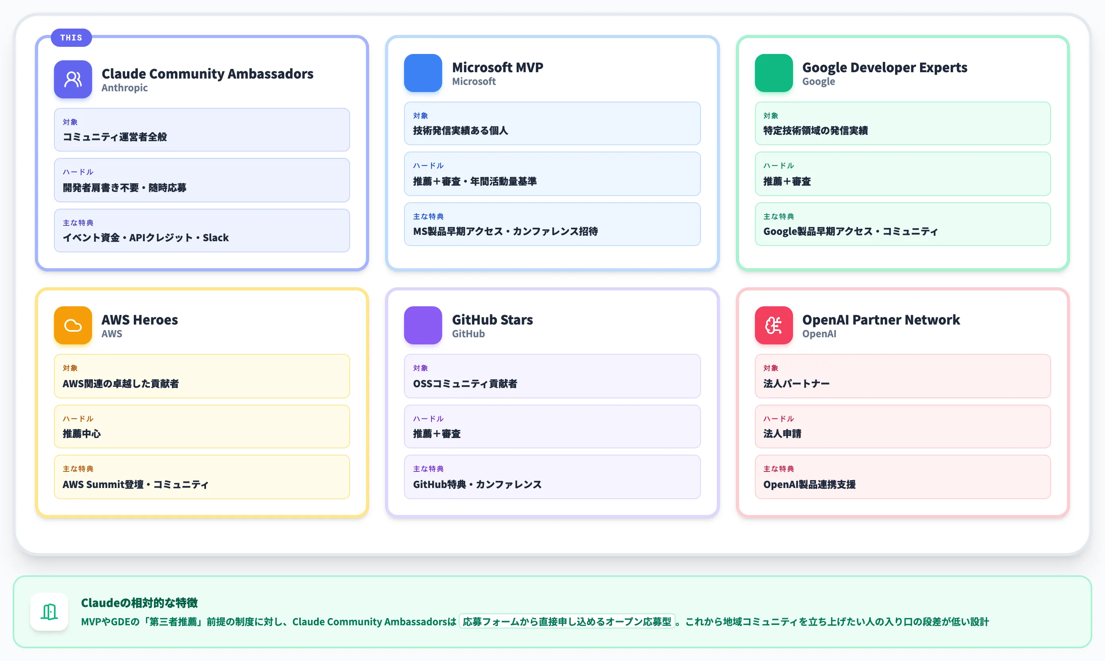Click the 法人パートナー target field
The width and height of the screenshot is (1105, 661).
(903, 376)
